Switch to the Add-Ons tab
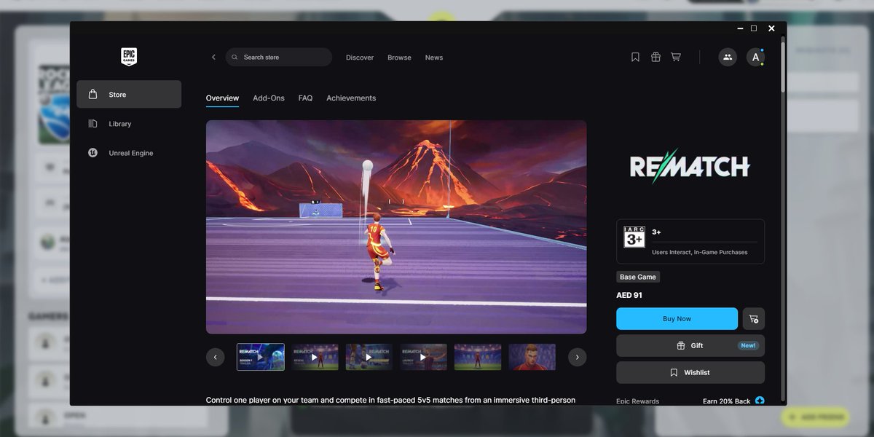Viewport: 874px width, 437px height. [x=269, y=98]
